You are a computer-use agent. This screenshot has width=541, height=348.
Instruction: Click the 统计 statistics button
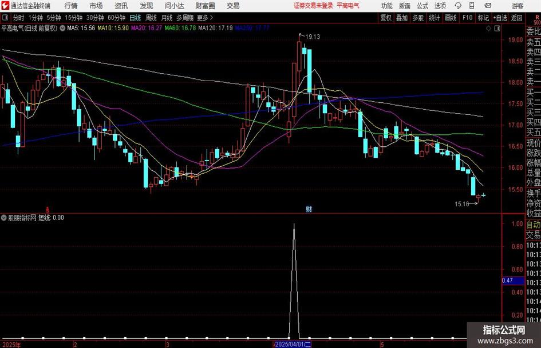[x=435, y=18]
